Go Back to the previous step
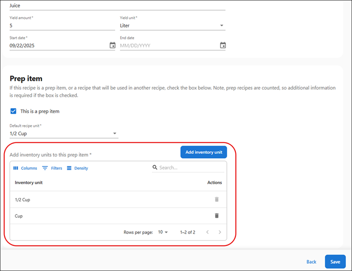352x271 pixels. click(311, 262)
